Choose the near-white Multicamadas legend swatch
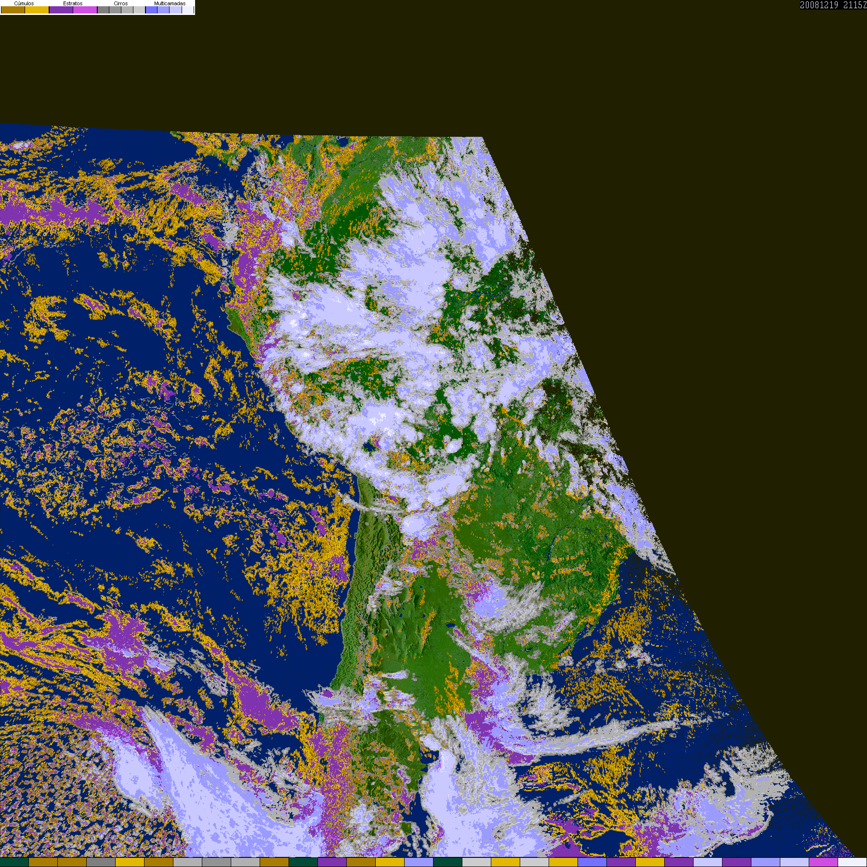 point(188,10)
